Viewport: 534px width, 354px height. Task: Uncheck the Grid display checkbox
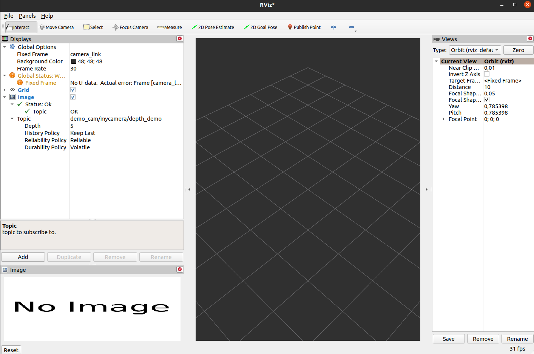tap(73, 90)
